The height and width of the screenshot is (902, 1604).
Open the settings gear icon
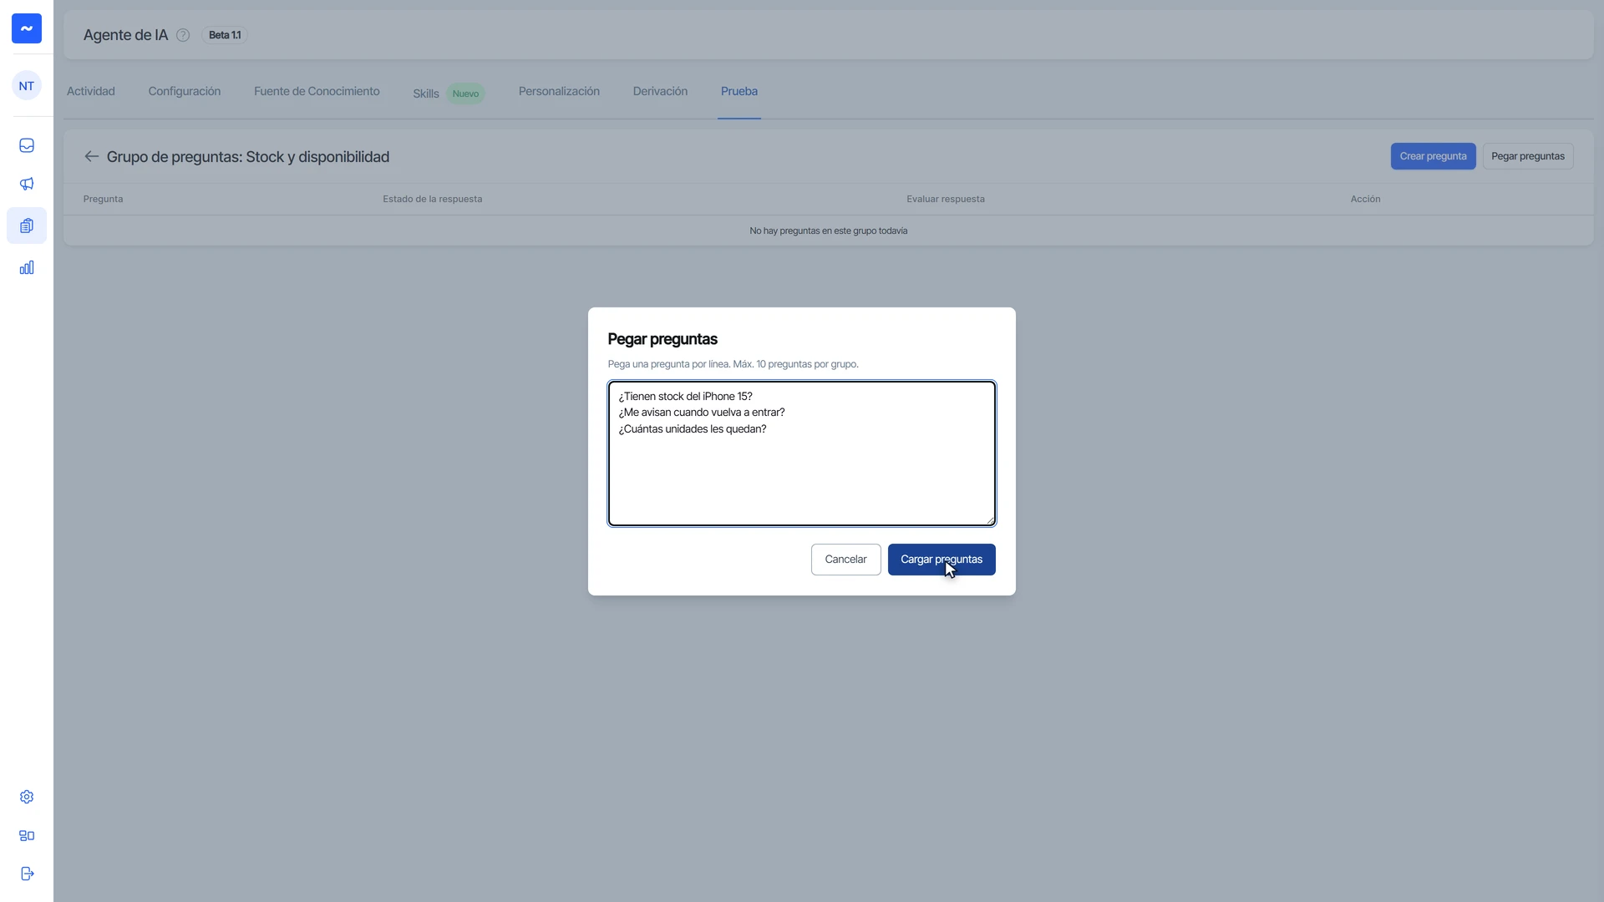click(x=27, y=797)
